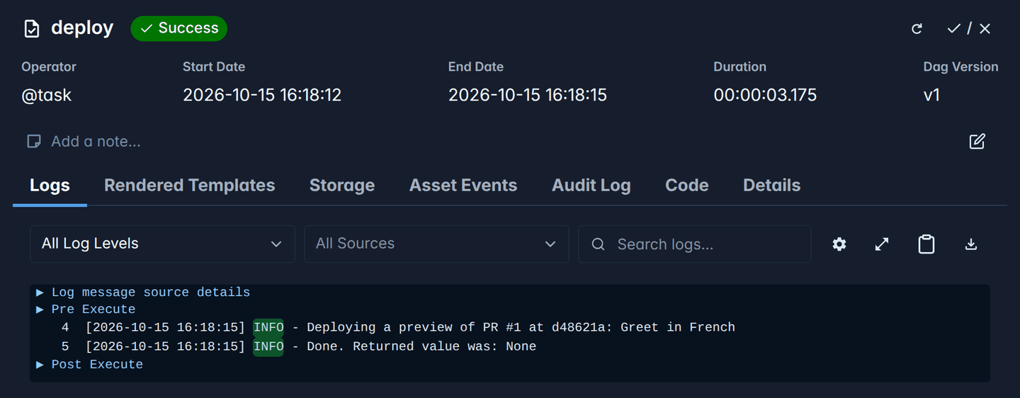Click the INFO badge on line 5
The image size is (1020, 398).
(268, 346)
